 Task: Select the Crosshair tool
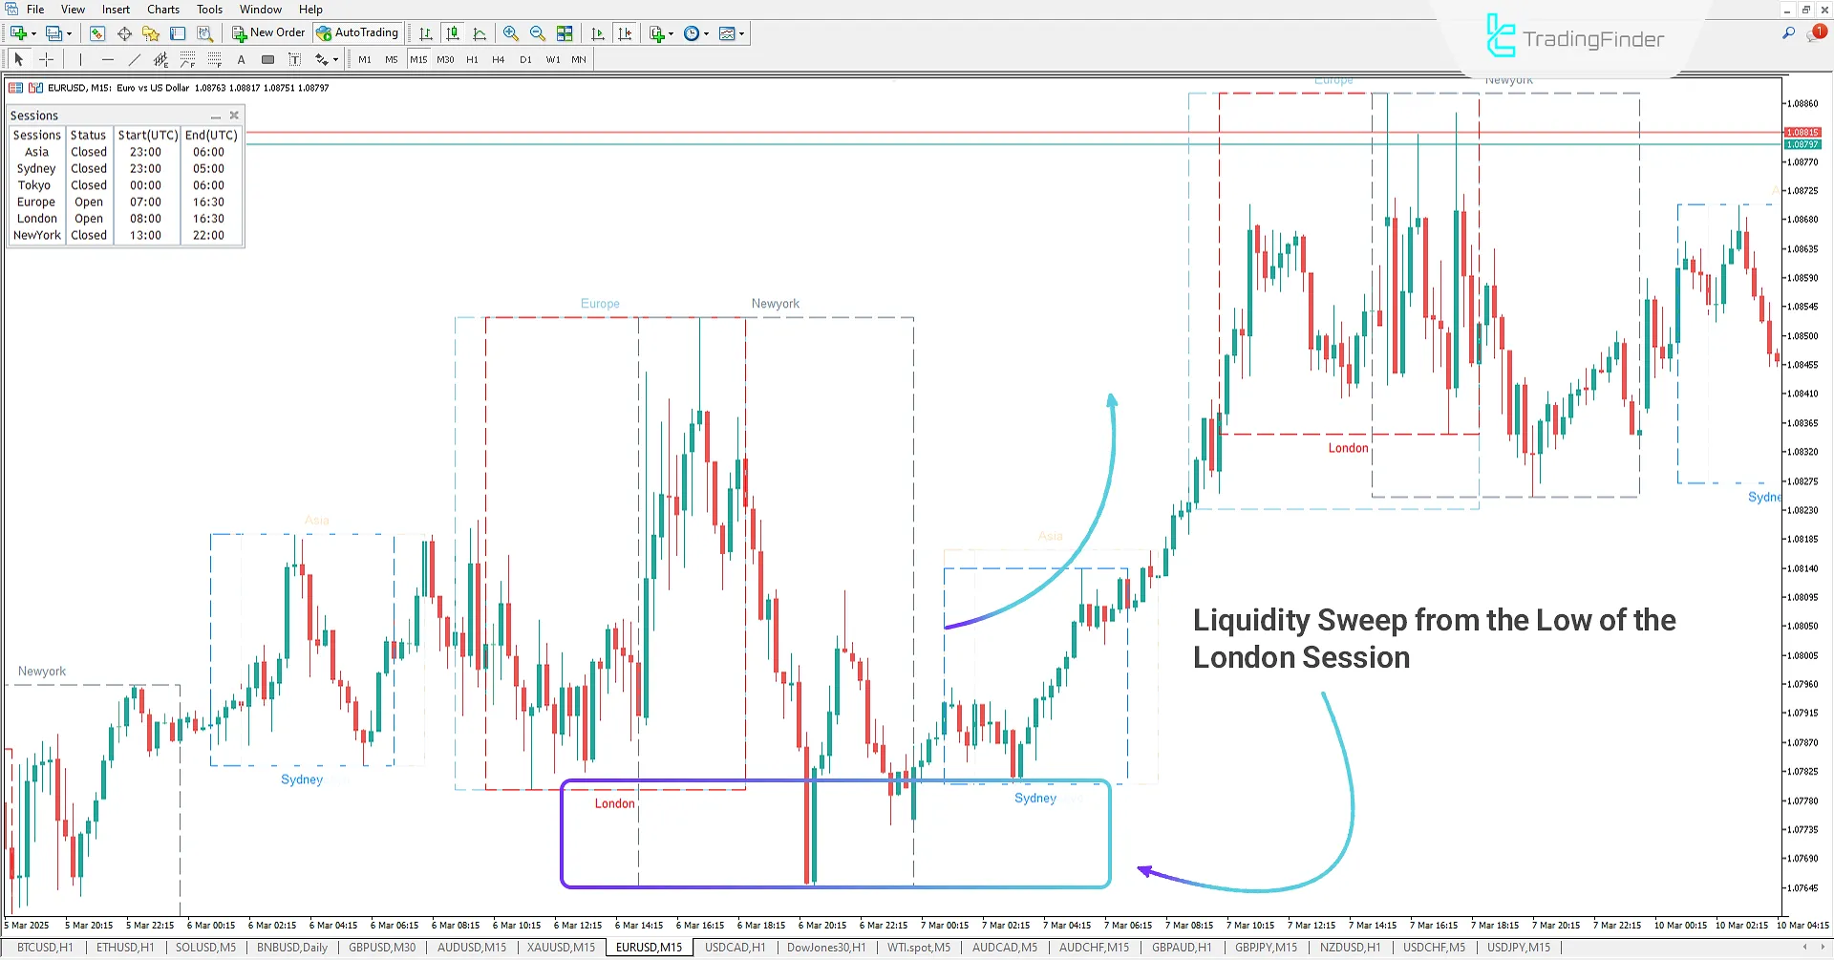46,58
